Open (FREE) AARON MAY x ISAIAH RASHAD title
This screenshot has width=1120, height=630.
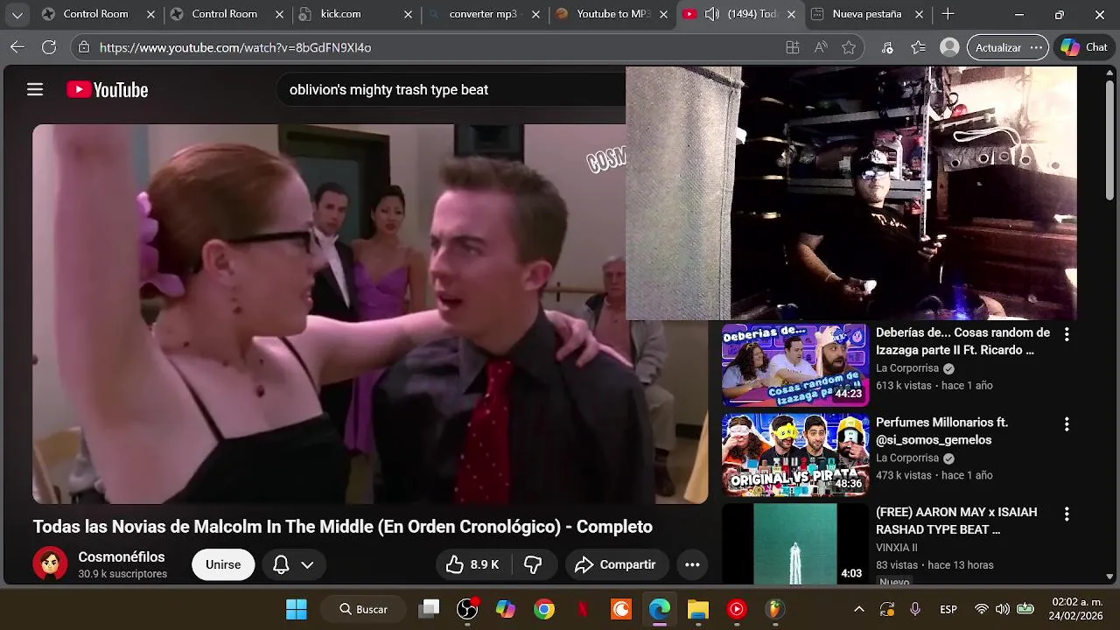click(x=956, y=521)
